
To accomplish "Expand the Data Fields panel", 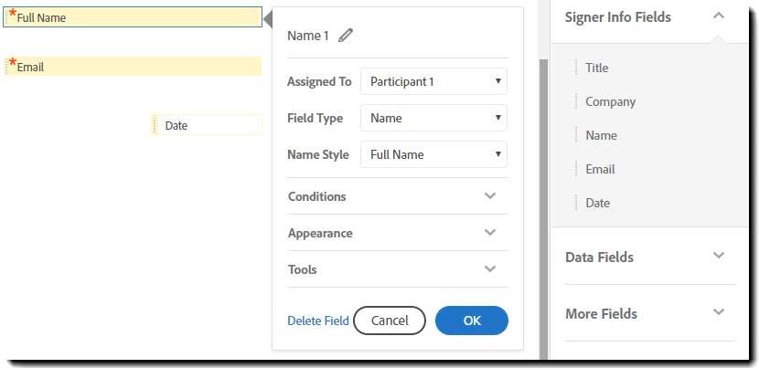I will click(718, 257).
